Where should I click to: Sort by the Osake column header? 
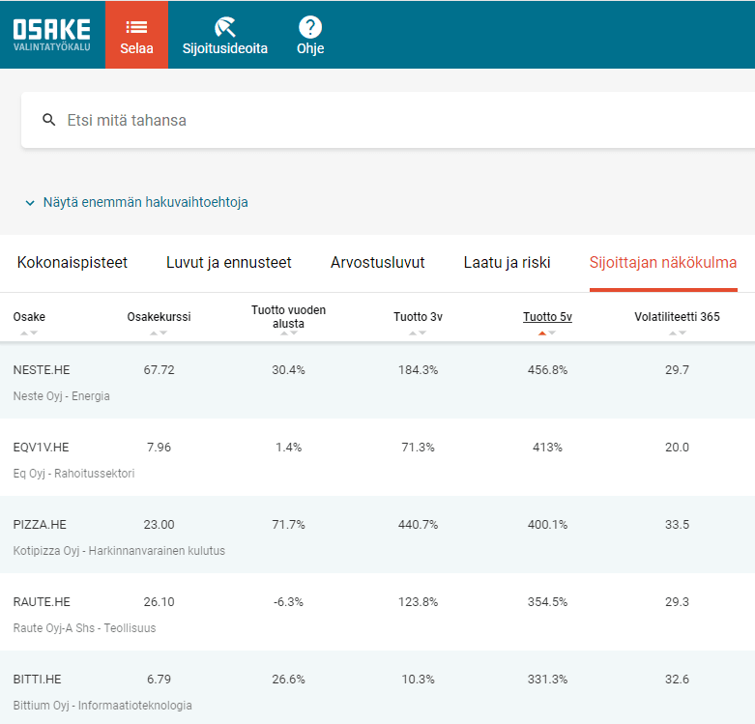pyautogui.click(x=29, y=317)
